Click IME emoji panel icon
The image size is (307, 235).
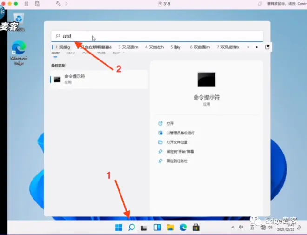pos(267,47)
